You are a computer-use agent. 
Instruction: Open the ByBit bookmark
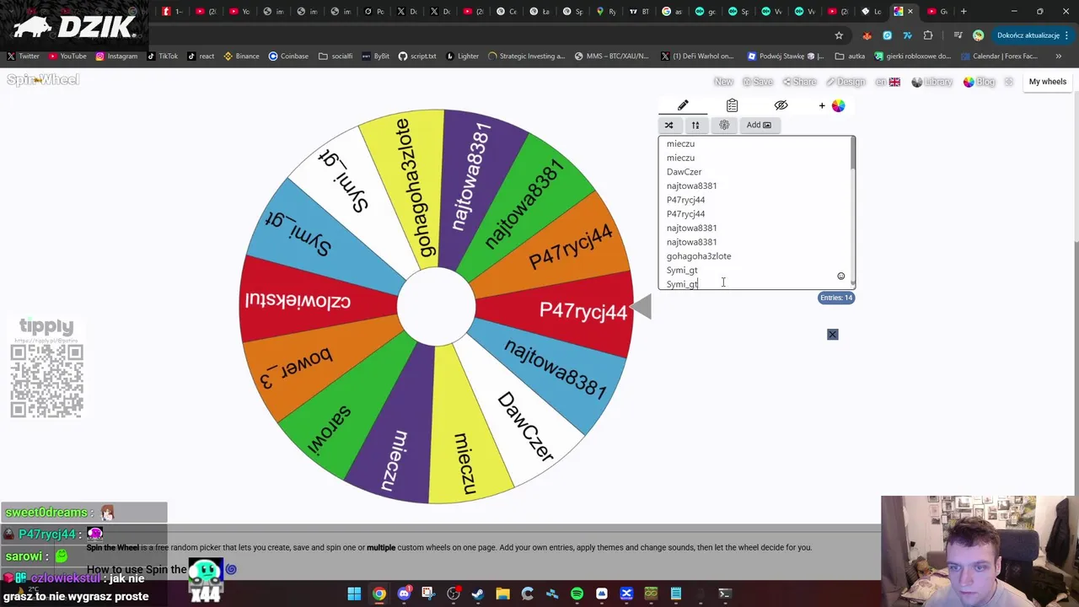(375, 56)
